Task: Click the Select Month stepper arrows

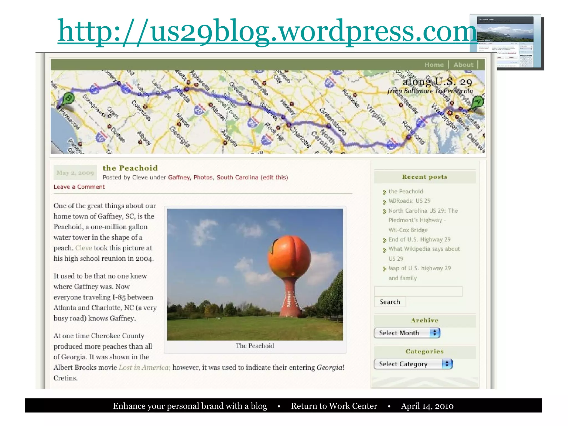Action: pos(435,333)
